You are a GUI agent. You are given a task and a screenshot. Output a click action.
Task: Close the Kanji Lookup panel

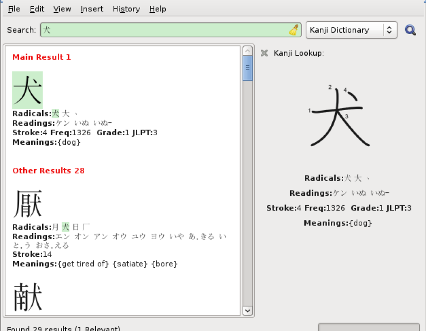pos(264,53)
